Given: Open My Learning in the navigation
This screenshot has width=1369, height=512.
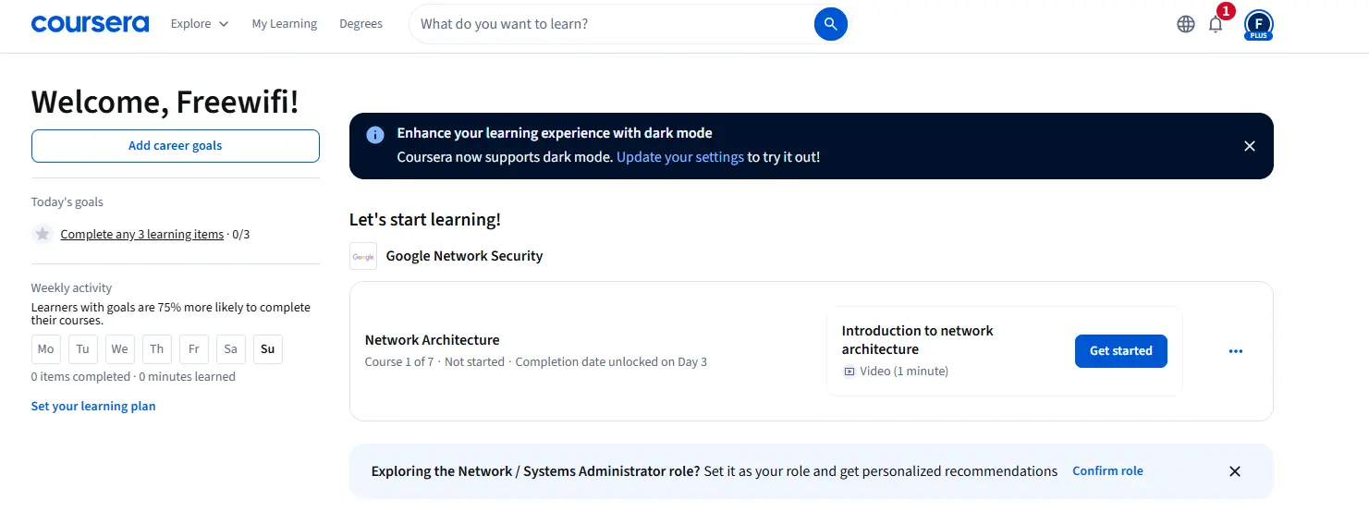Looking at the screenshot, I should [x=285, y=24].
